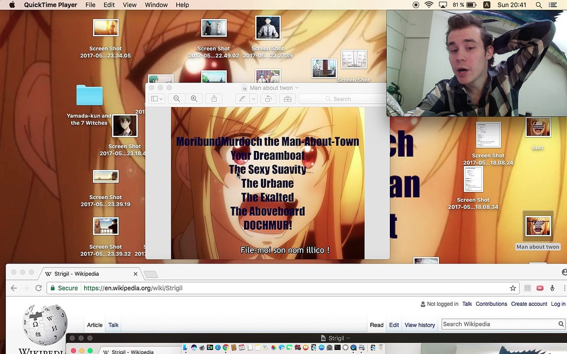Viewport: 567px width, 354px height.
Task: Select Yamada-kun and the 7 Witches folder
Action: pos(89,95)
